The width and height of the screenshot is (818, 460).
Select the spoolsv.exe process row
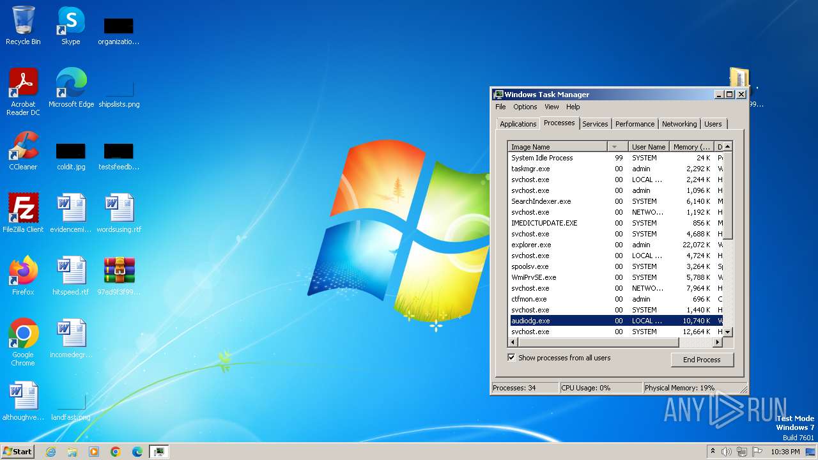615,266
